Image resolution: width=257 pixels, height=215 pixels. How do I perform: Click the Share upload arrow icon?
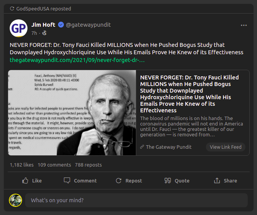pos(217,181)
